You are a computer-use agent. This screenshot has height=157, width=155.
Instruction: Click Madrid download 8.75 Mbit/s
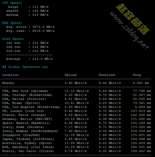coord(110,123)
